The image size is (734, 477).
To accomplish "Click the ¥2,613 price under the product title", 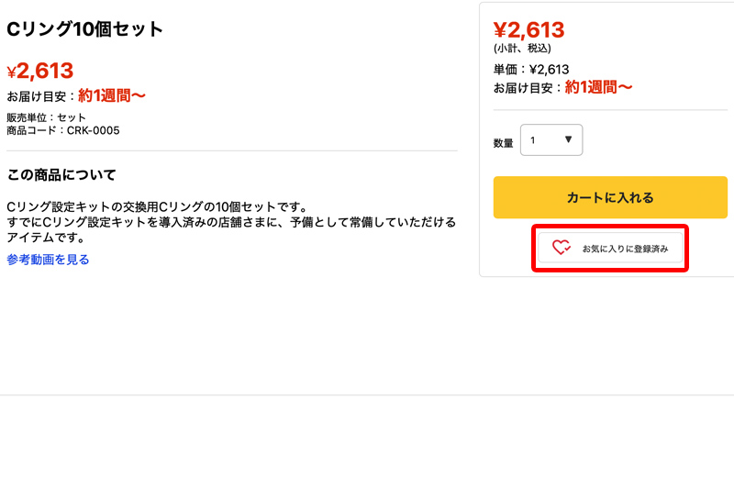I will (x=40, y=71).
